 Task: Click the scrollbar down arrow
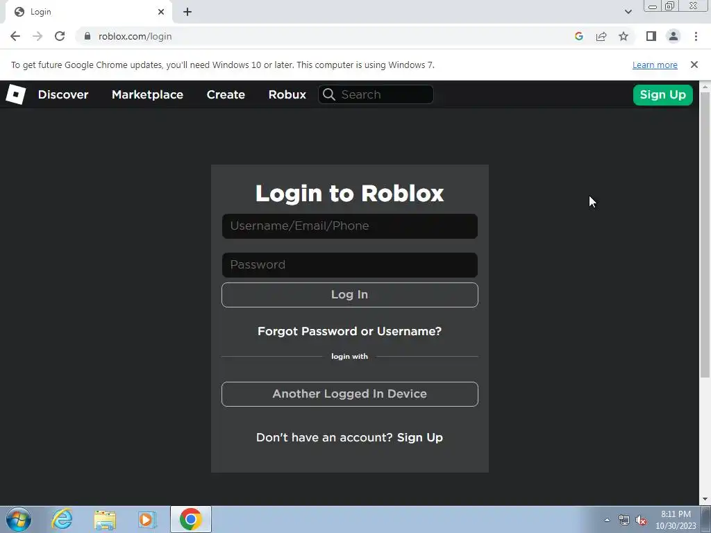705,500
